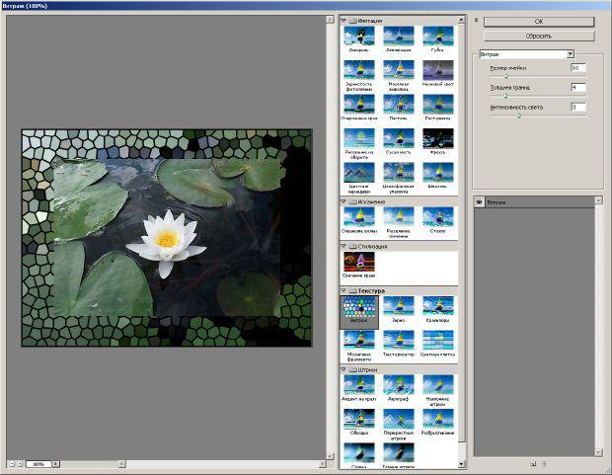Open the Витраж filter dropdown list
Image resolution: width=612 pixels, height=475 pixels.
[571, 54]
